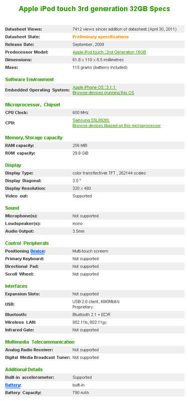Click Browse devices based on this microprocessor
Viewport: 188px width, 401px height.
(117, 126)
